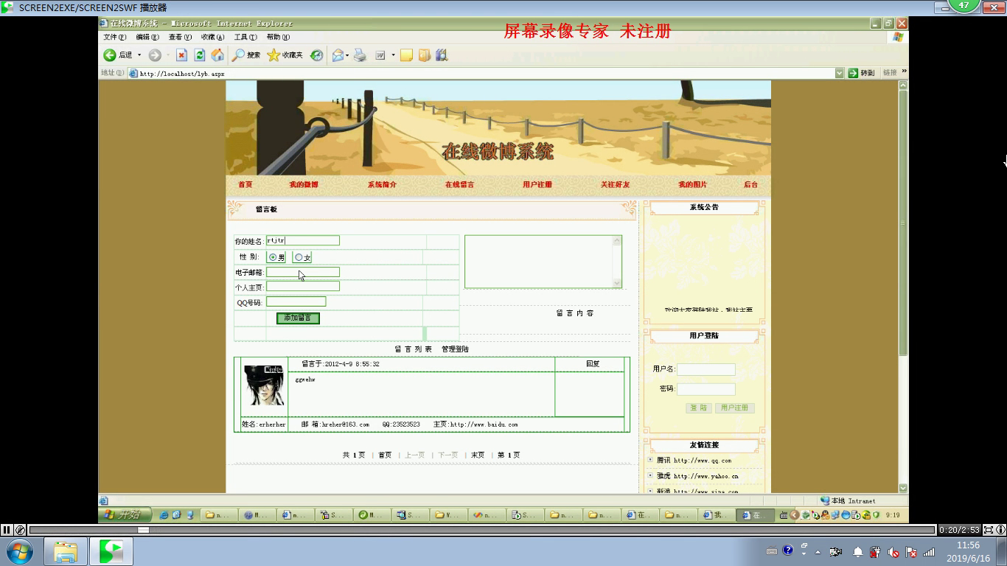
Task: Click the player info icon at far right
Action: (1000, 530)
